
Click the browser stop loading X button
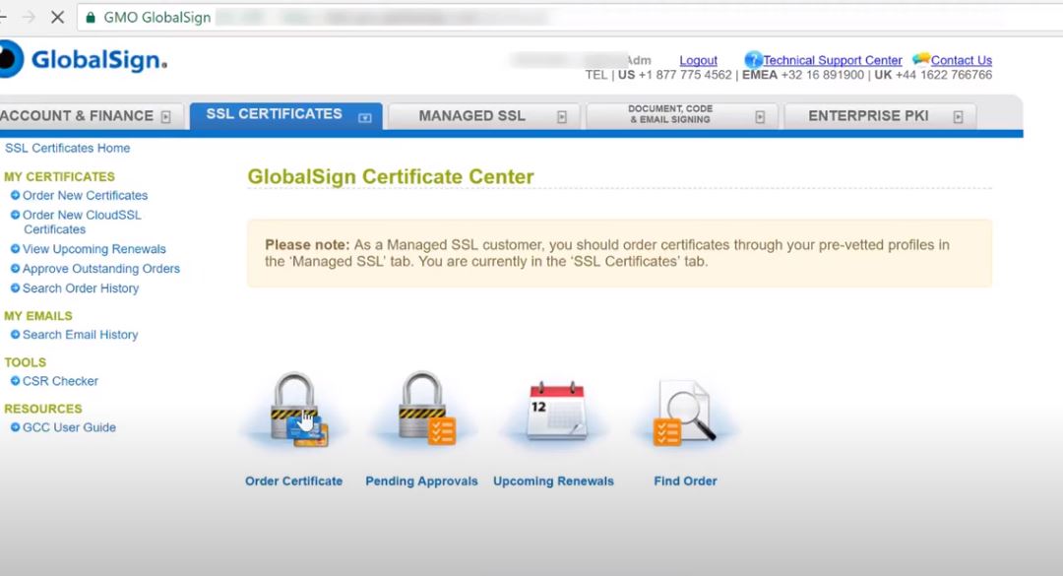[x=58, y=17]
